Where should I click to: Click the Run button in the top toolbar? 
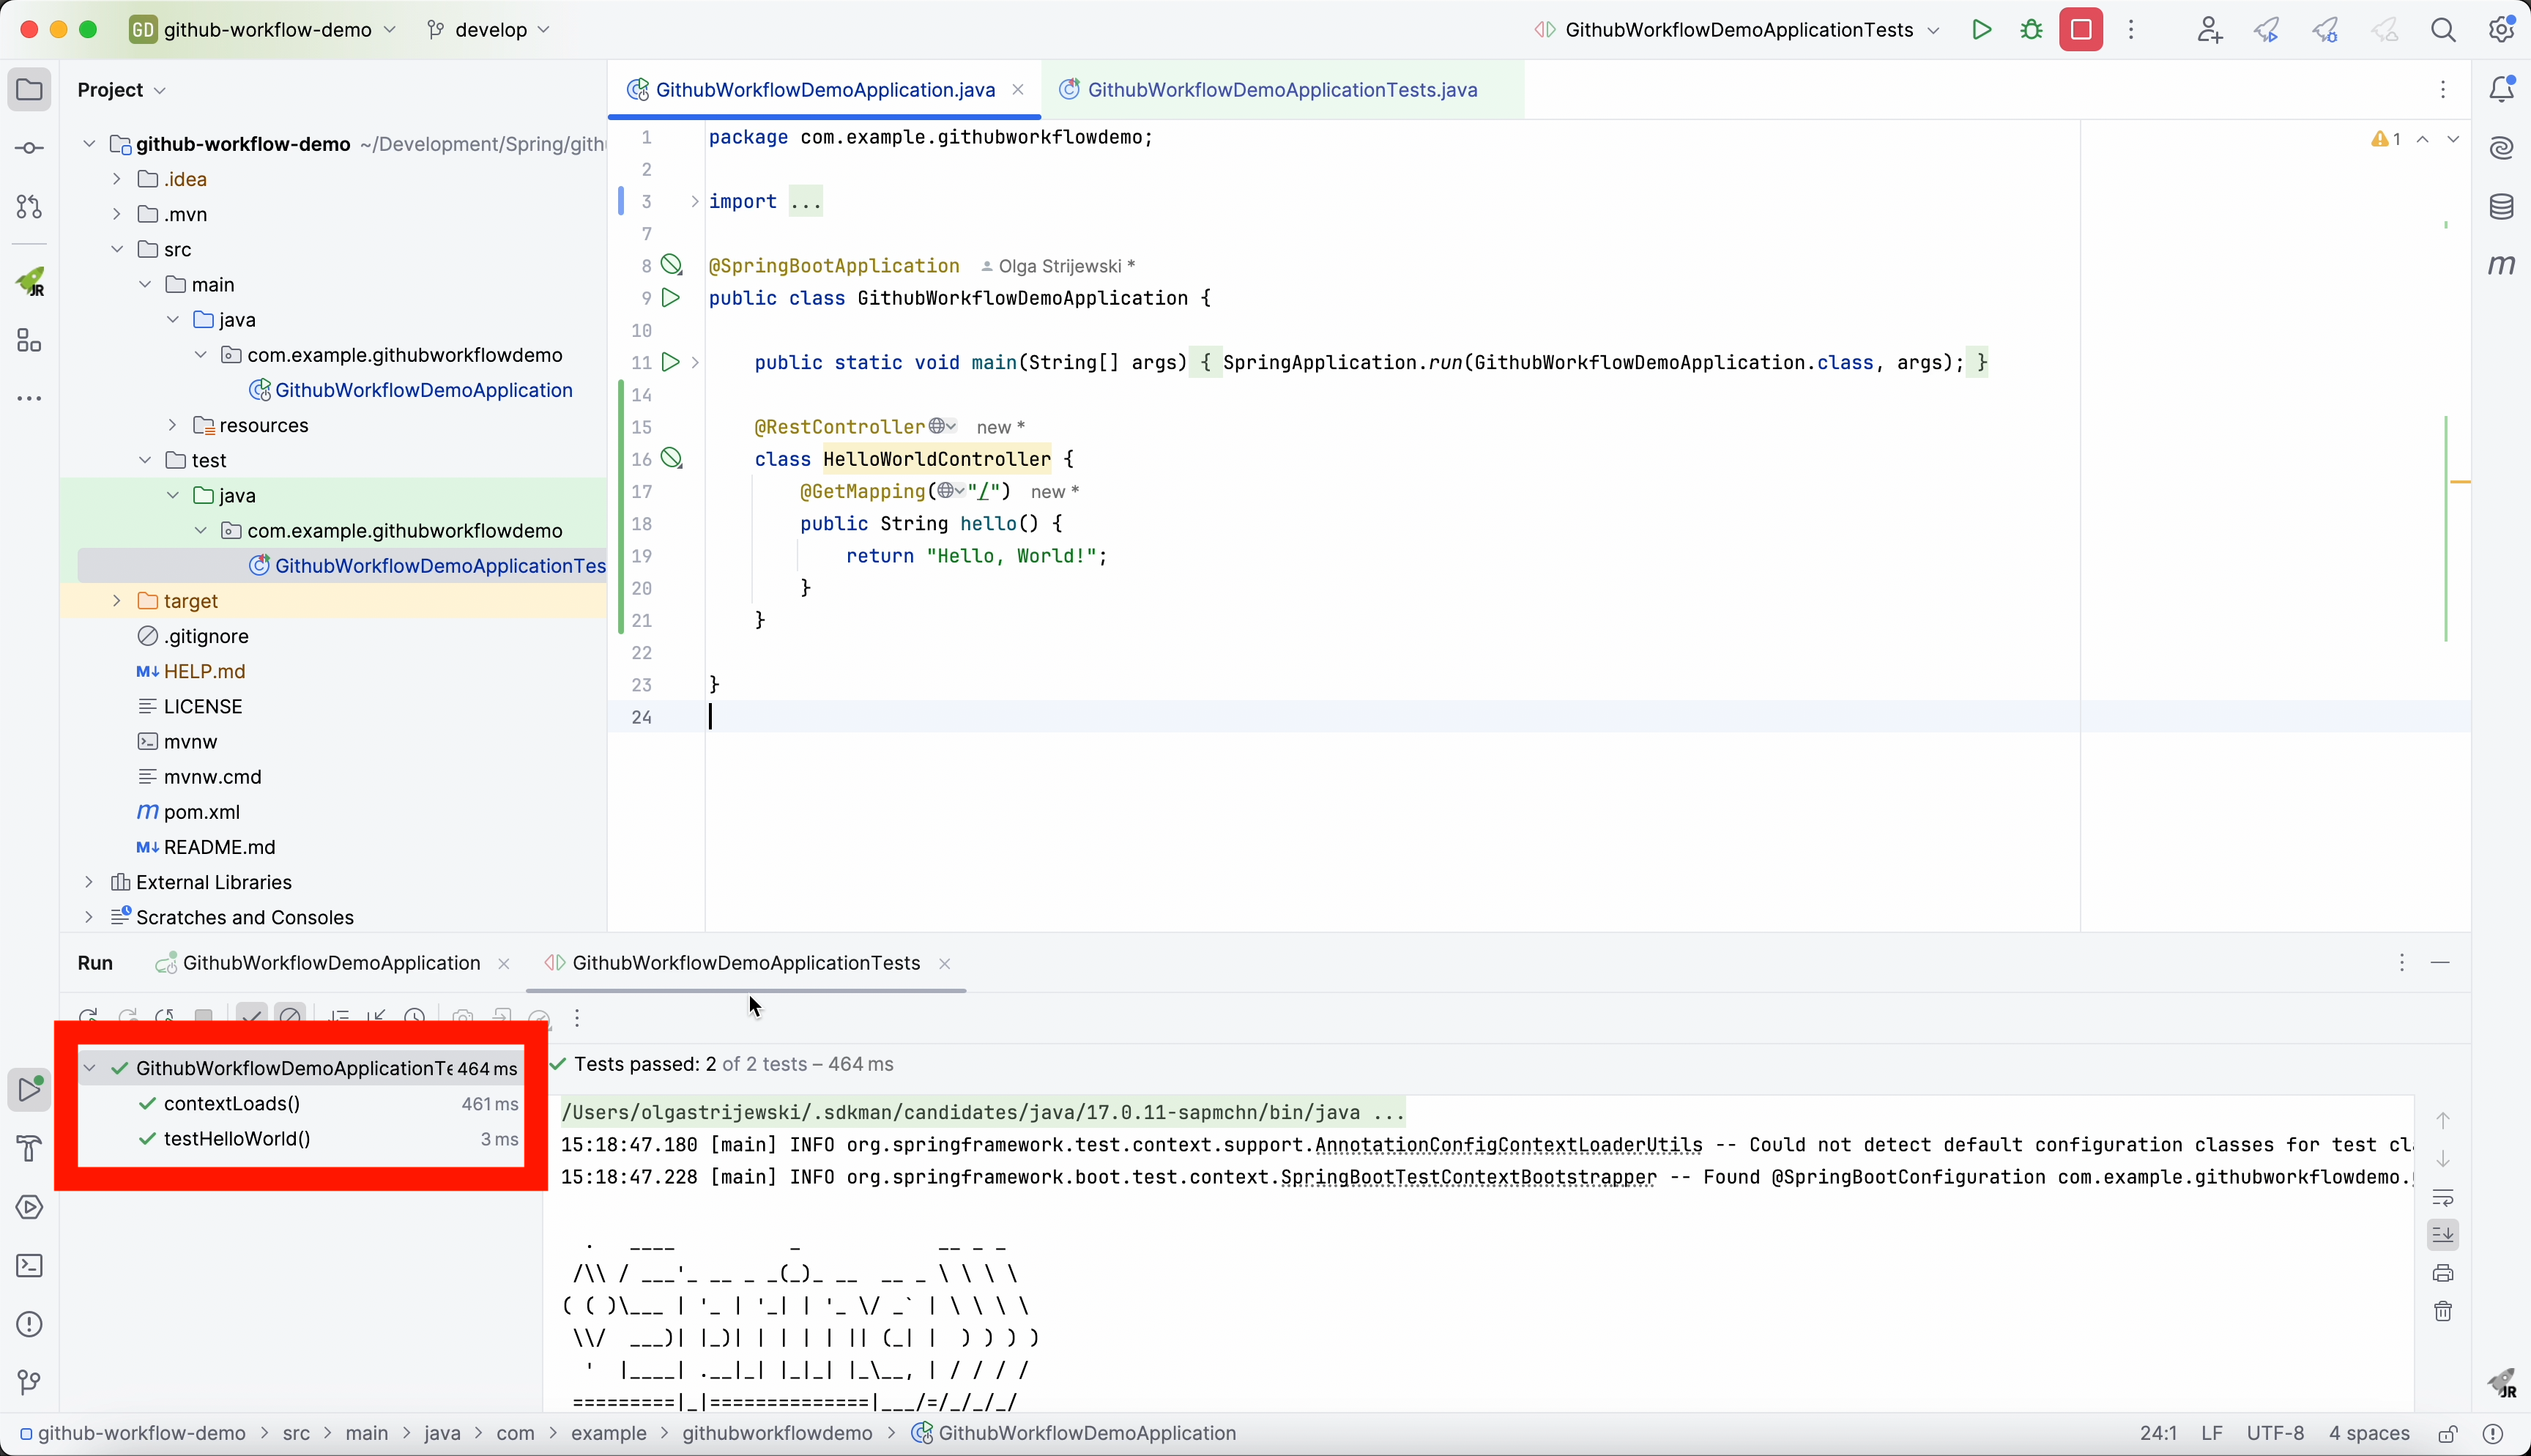click(x=1981, y=30)
